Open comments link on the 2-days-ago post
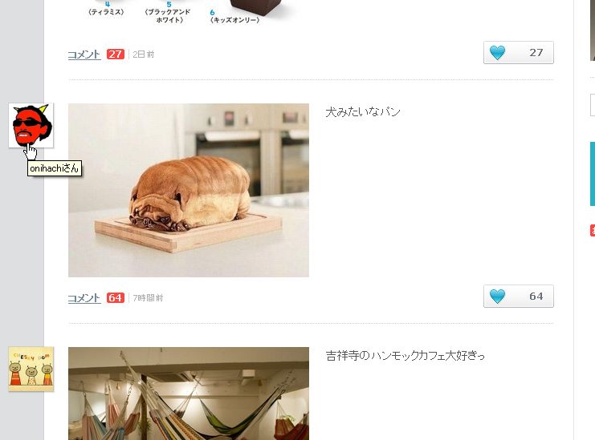The image size is (595, 440). (84, 54)
